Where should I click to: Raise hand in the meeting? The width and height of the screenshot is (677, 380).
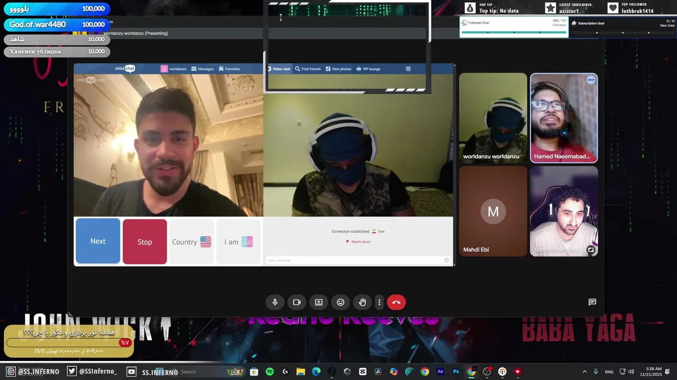tap(362, 302)
